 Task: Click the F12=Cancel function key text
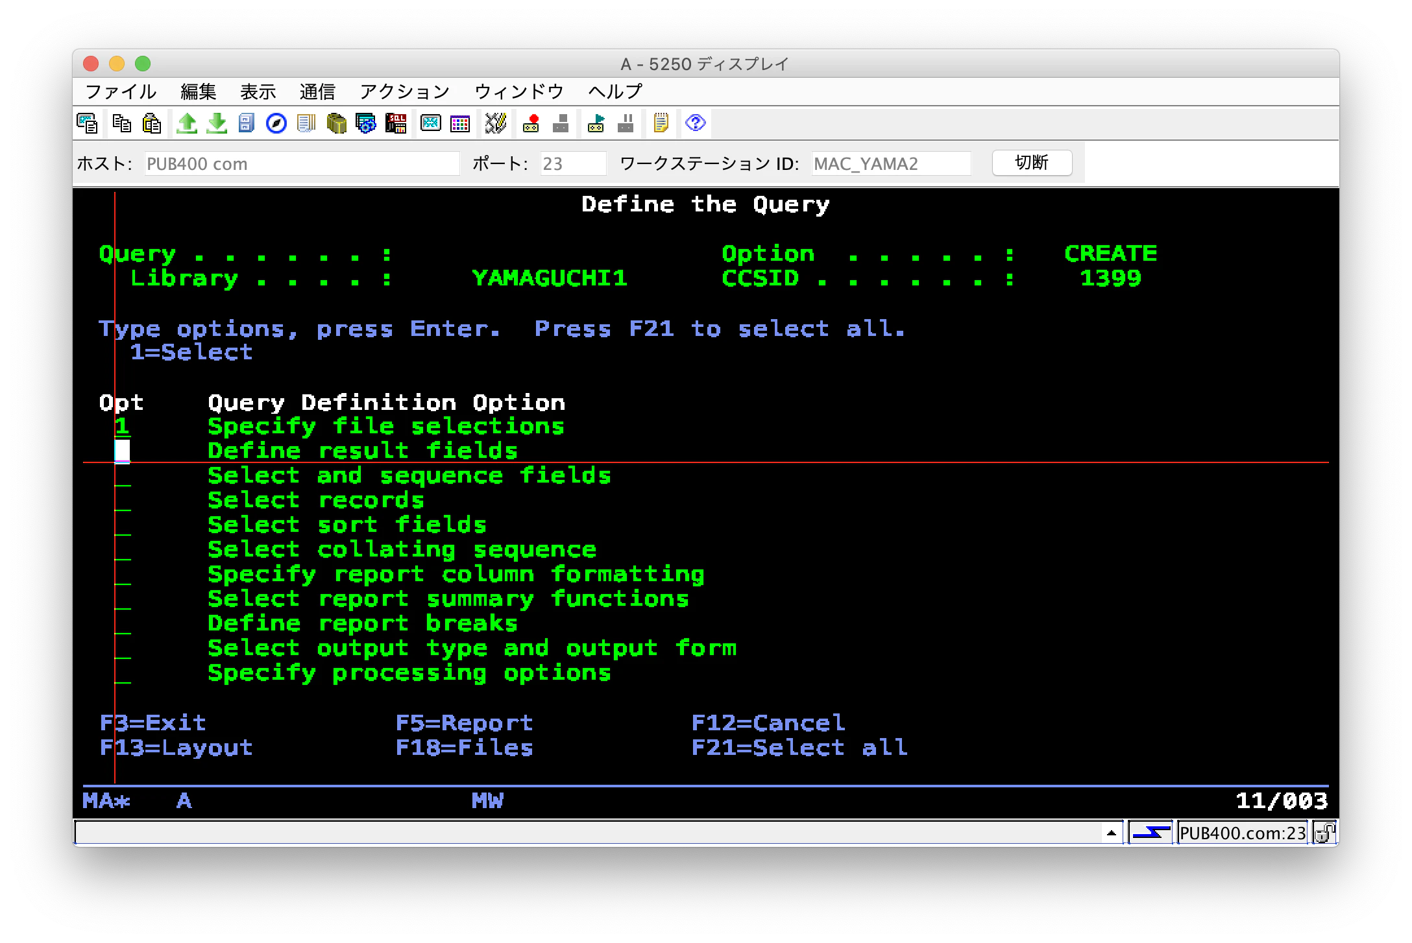768,722
